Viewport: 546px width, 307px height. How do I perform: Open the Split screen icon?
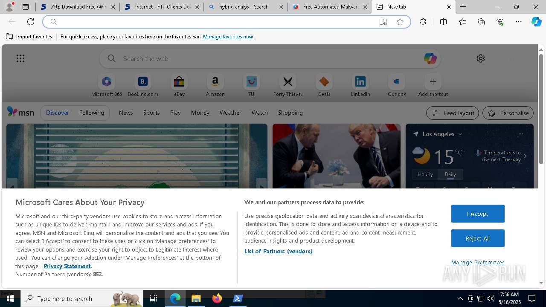point(443,22)
